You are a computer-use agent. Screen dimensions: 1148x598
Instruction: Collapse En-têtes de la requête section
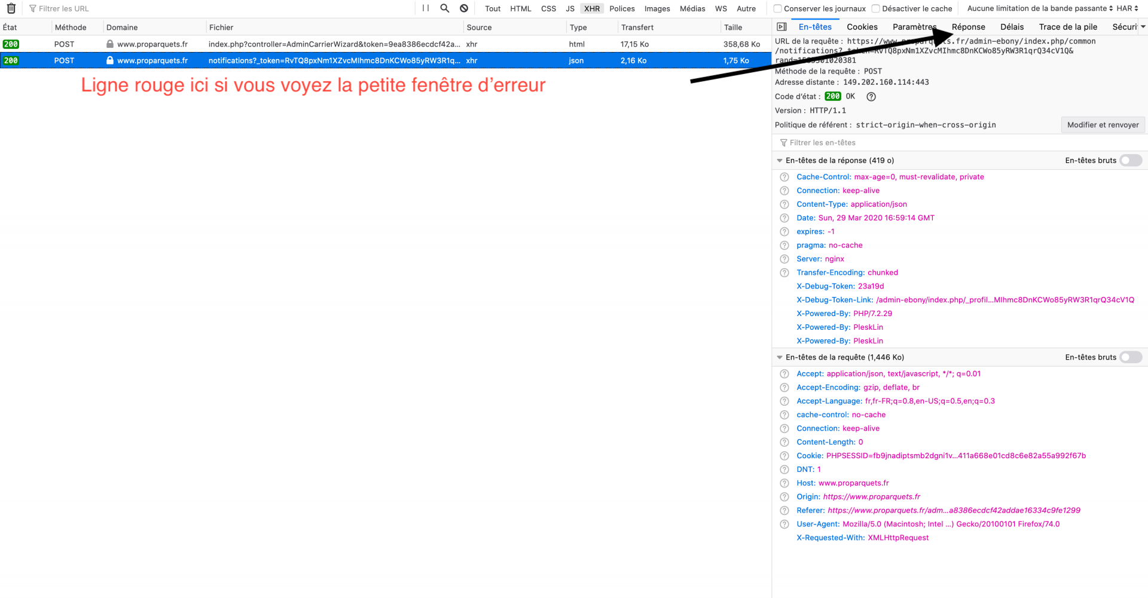(x=780, y=357)
